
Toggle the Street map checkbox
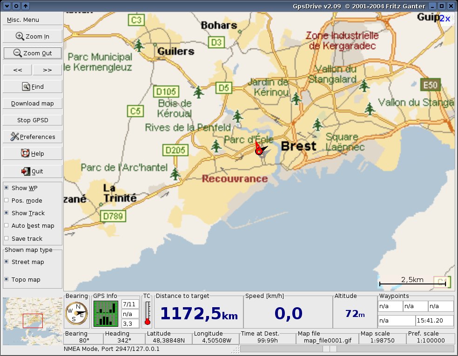coord(7,262)
